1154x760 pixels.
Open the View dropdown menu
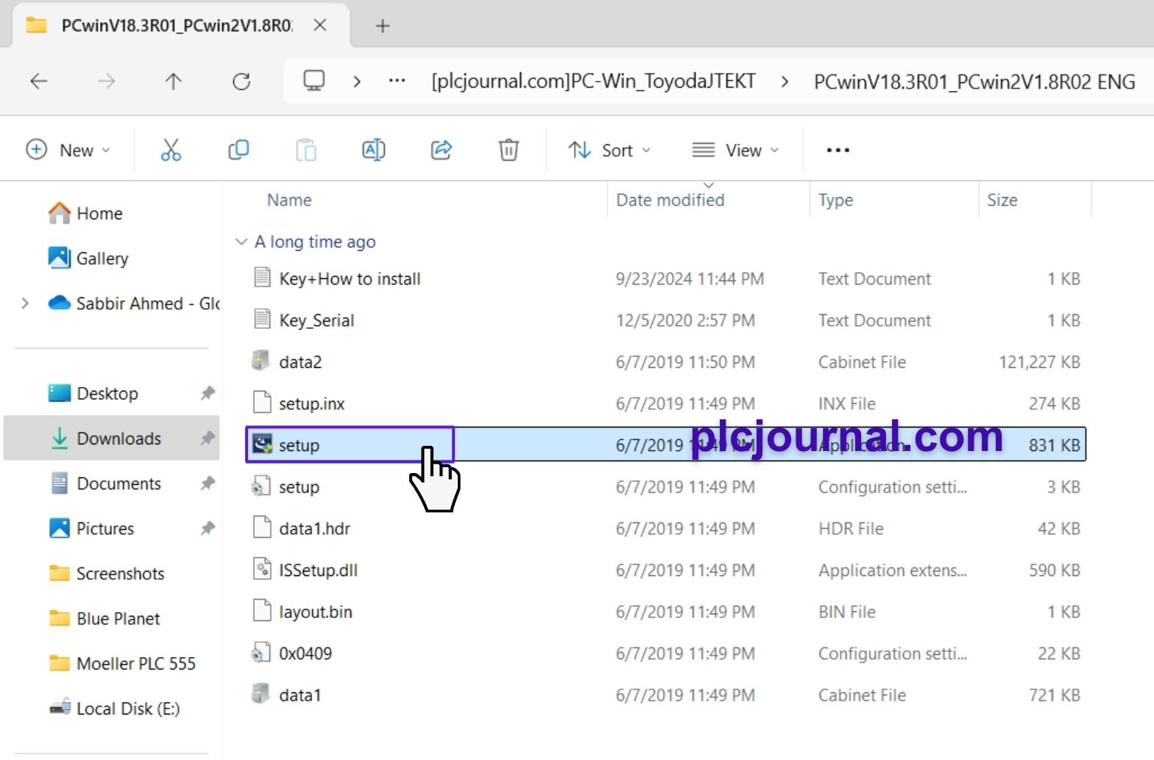coord(734,150)
